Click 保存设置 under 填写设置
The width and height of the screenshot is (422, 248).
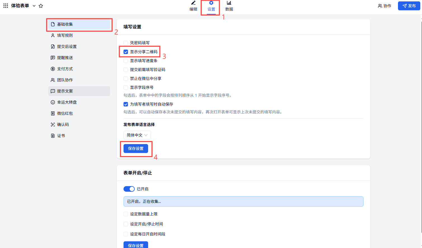click(136, 149)
